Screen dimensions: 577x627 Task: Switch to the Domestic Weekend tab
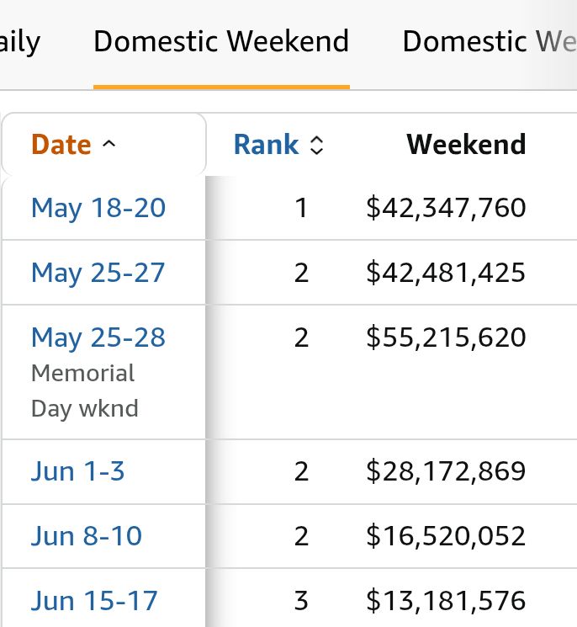(x=221, y=41)
